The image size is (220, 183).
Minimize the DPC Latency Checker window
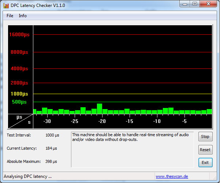(x=184, y=4)
